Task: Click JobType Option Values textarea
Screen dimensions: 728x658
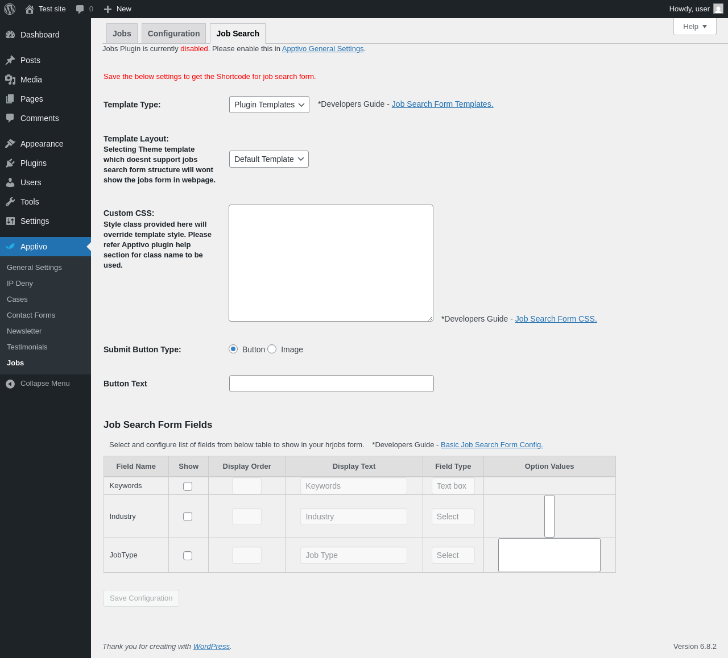Action: 549,555
